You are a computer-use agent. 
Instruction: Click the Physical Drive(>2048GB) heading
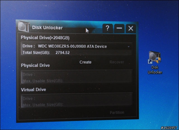[45, 38]
